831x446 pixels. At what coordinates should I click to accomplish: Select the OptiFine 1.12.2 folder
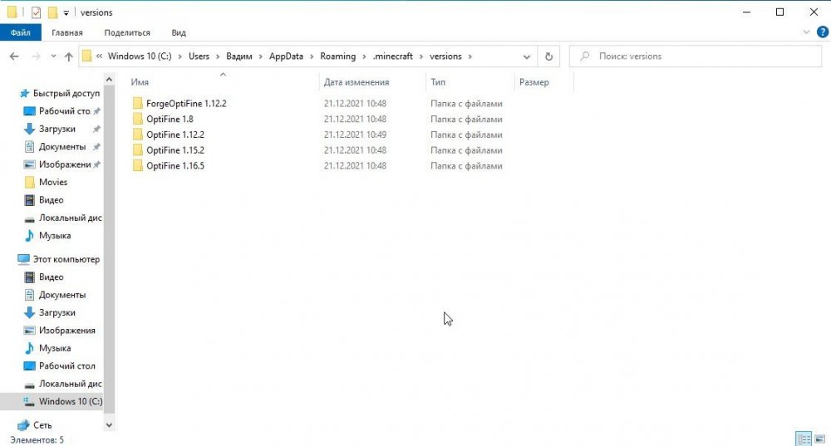(x=175, y=135)
